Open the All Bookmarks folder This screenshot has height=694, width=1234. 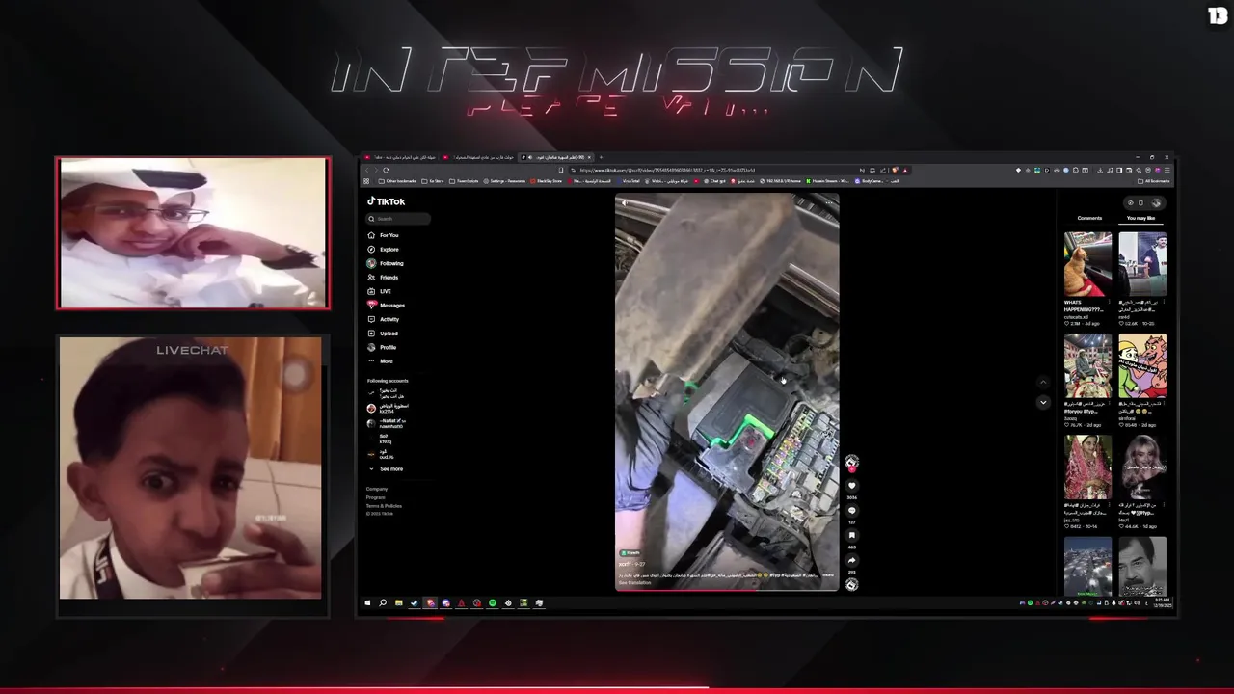point(1154,181)
